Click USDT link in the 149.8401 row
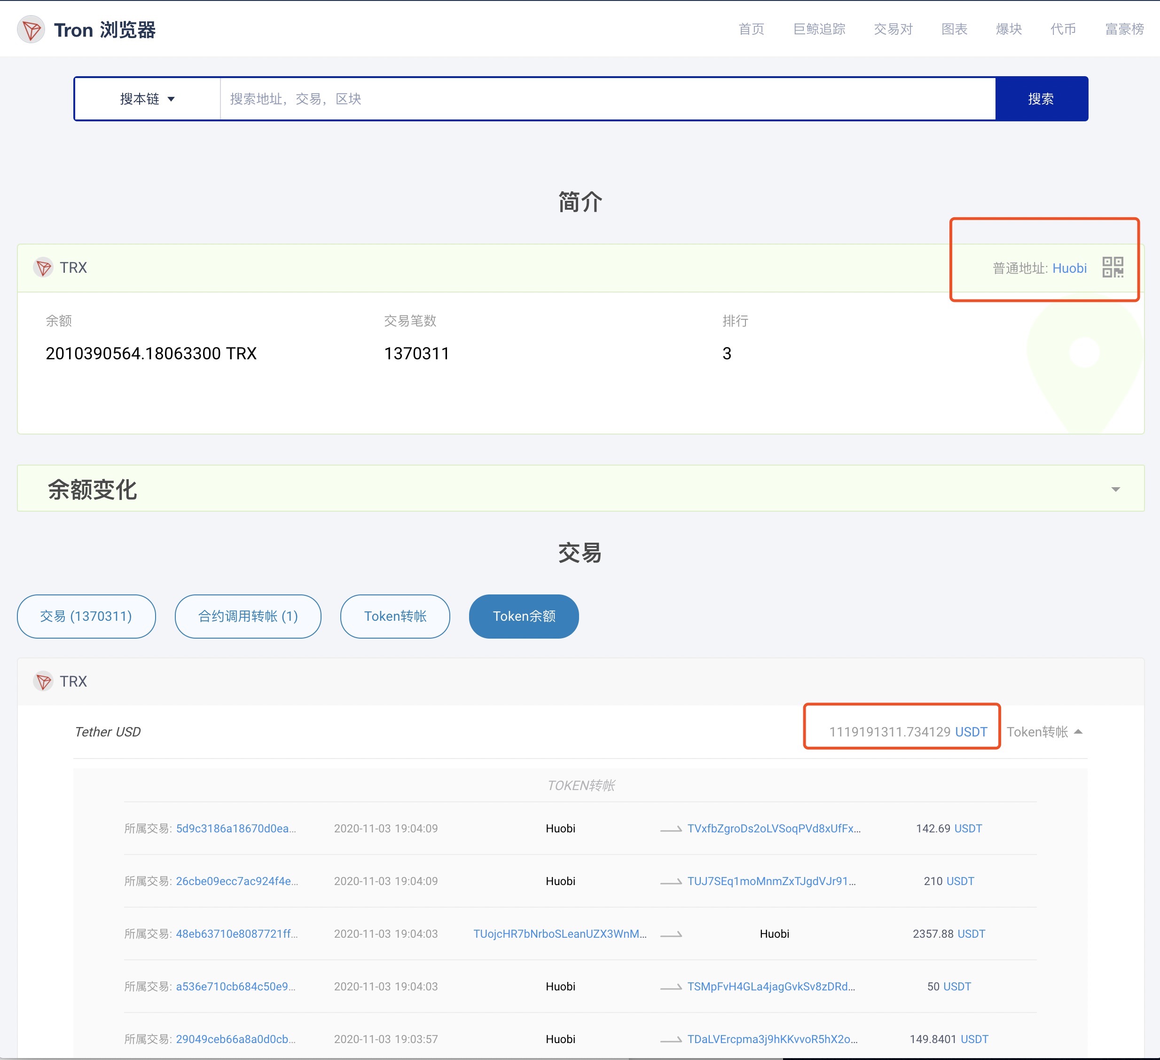 point(975,1039)
